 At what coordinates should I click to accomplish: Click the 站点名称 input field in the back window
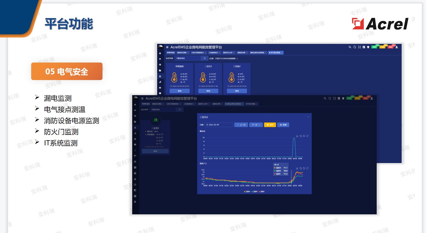point(188,58)
